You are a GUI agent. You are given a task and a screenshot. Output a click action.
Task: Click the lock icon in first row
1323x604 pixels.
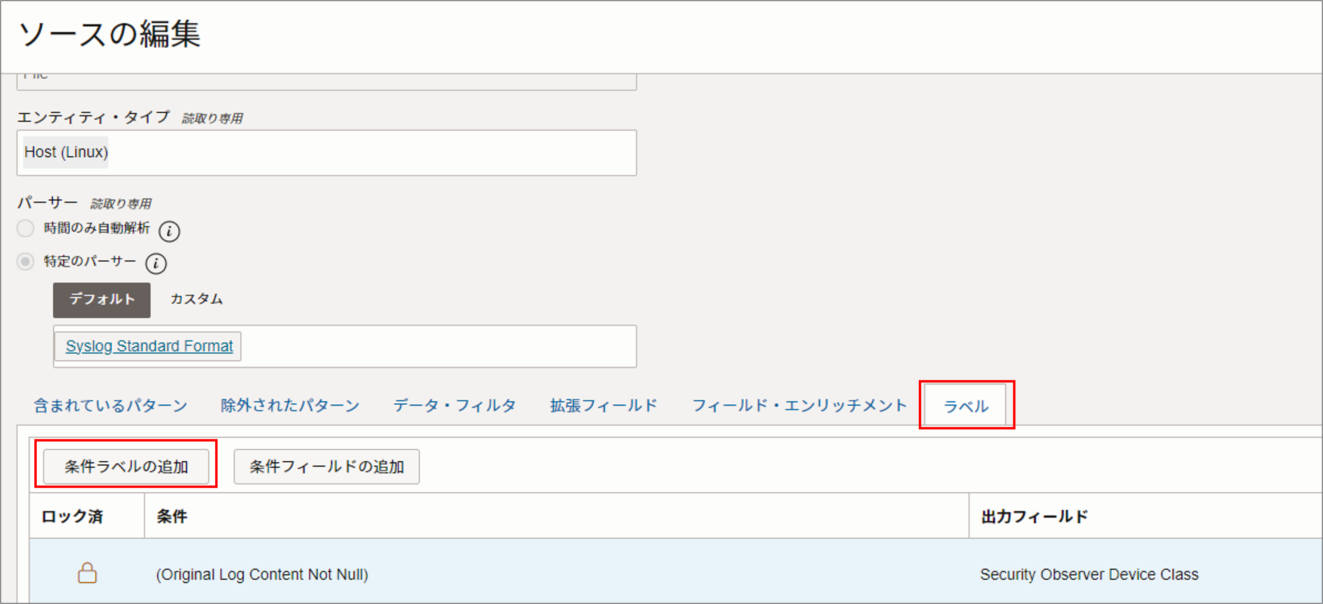point(87,573)
